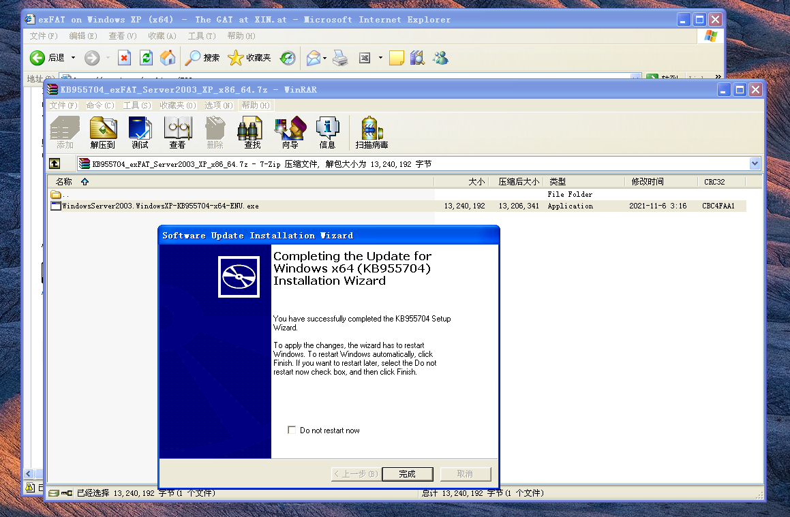Click the key icon in WinRAR status bar
790x517 pixels.
67,493
